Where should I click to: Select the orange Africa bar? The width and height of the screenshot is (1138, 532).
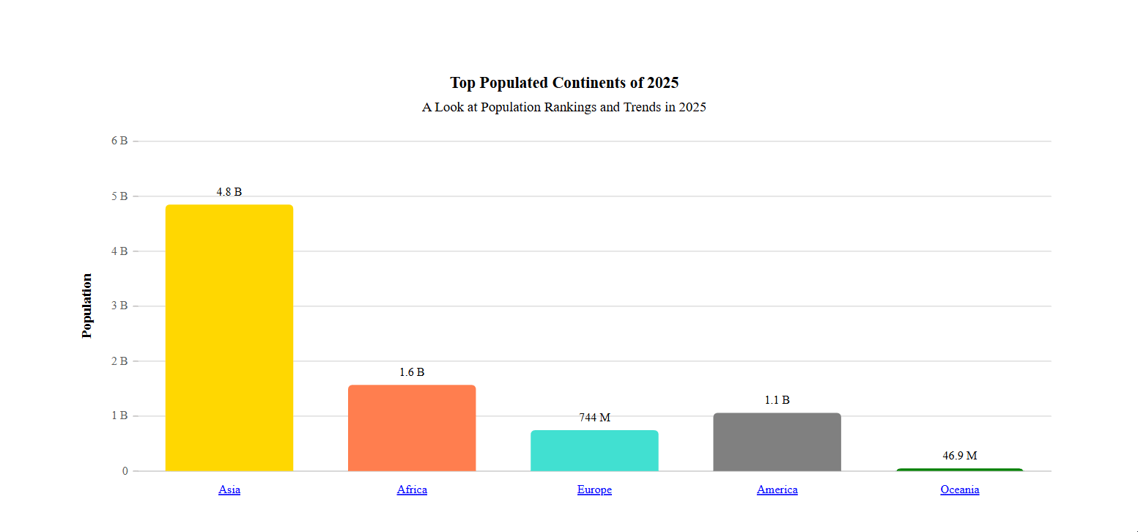click(412, 428)
